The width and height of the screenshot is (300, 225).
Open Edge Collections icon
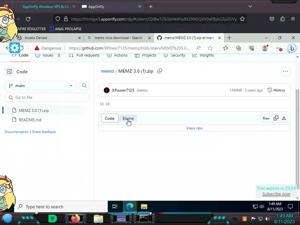coord(238,48)
